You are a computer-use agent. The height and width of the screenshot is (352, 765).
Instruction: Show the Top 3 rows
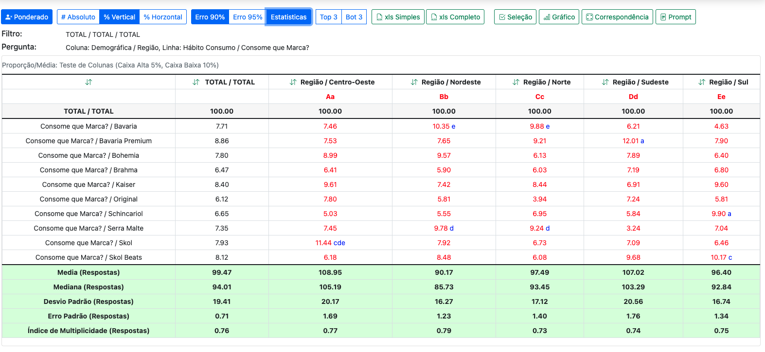click(329, 17)
